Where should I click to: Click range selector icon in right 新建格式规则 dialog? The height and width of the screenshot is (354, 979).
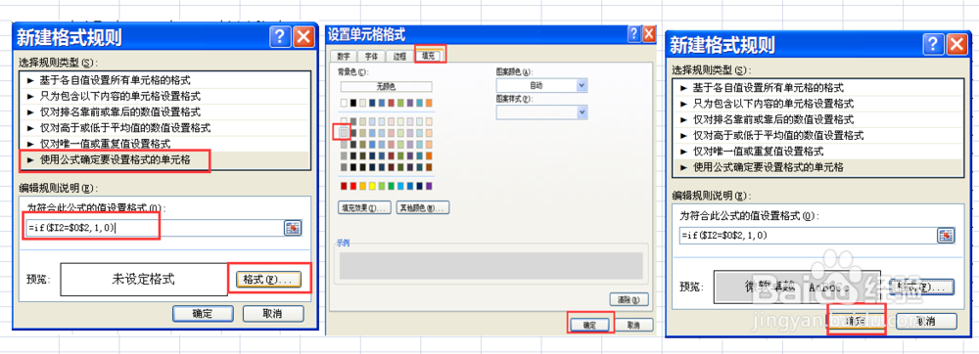pos(946,236)
